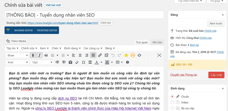Apply the text color A button

pos(97,62)
